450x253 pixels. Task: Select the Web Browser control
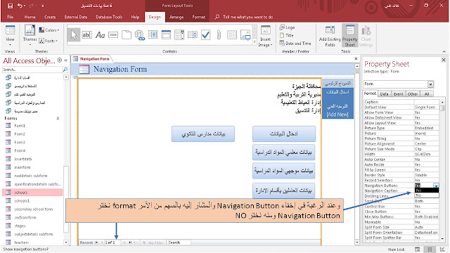click(x=153, y=35)
